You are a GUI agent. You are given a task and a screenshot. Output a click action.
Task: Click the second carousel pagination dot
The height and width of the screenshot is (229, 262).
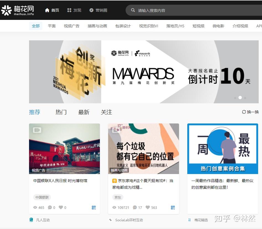[240, 98]
